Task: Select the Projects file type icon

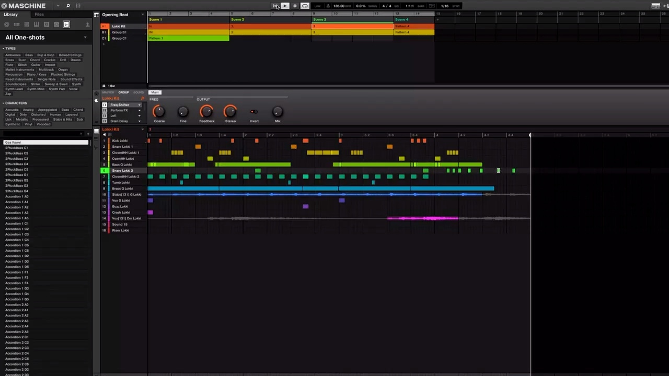Action: pos(7,25)
